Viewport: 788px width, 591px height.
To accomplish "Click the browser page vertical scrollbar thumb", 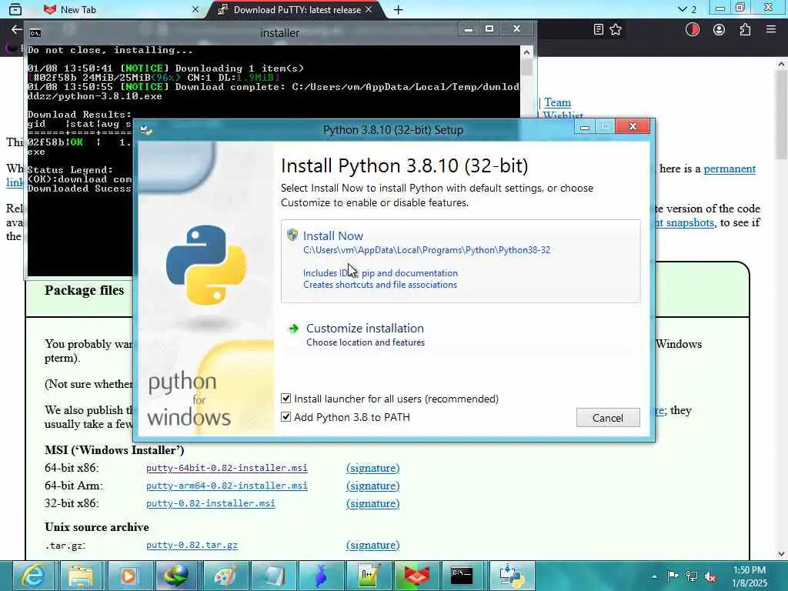I will click(x=781, y=115).
